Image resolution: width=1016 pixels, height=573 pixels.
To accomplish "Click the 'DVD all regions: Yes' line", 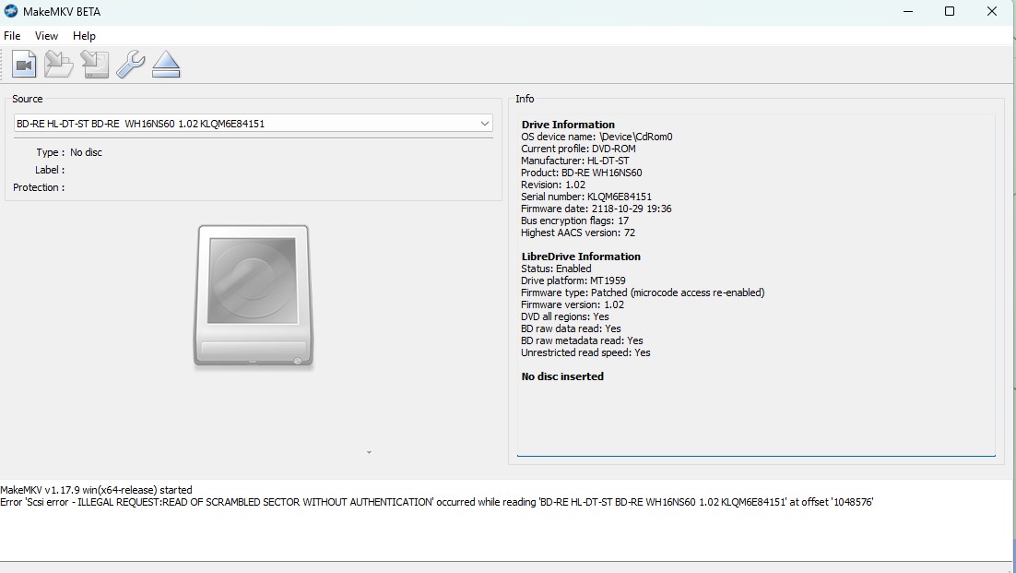I will tap(565, 316).
